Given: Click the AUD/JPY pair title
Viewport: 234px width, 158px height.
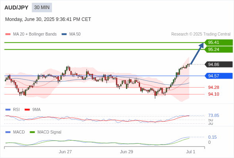Looking at the screenshot, I should [16, 8].
